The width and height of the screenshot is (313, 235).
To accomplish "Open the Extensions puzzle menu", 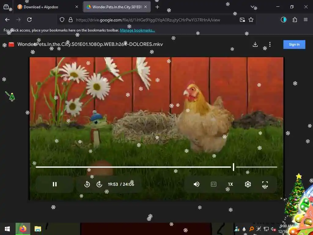I will coord(295,20).
